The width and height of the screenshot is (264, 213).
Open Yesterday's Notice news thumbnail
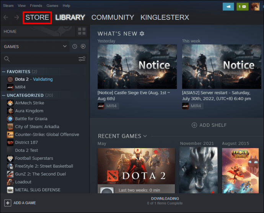[137, 67]
